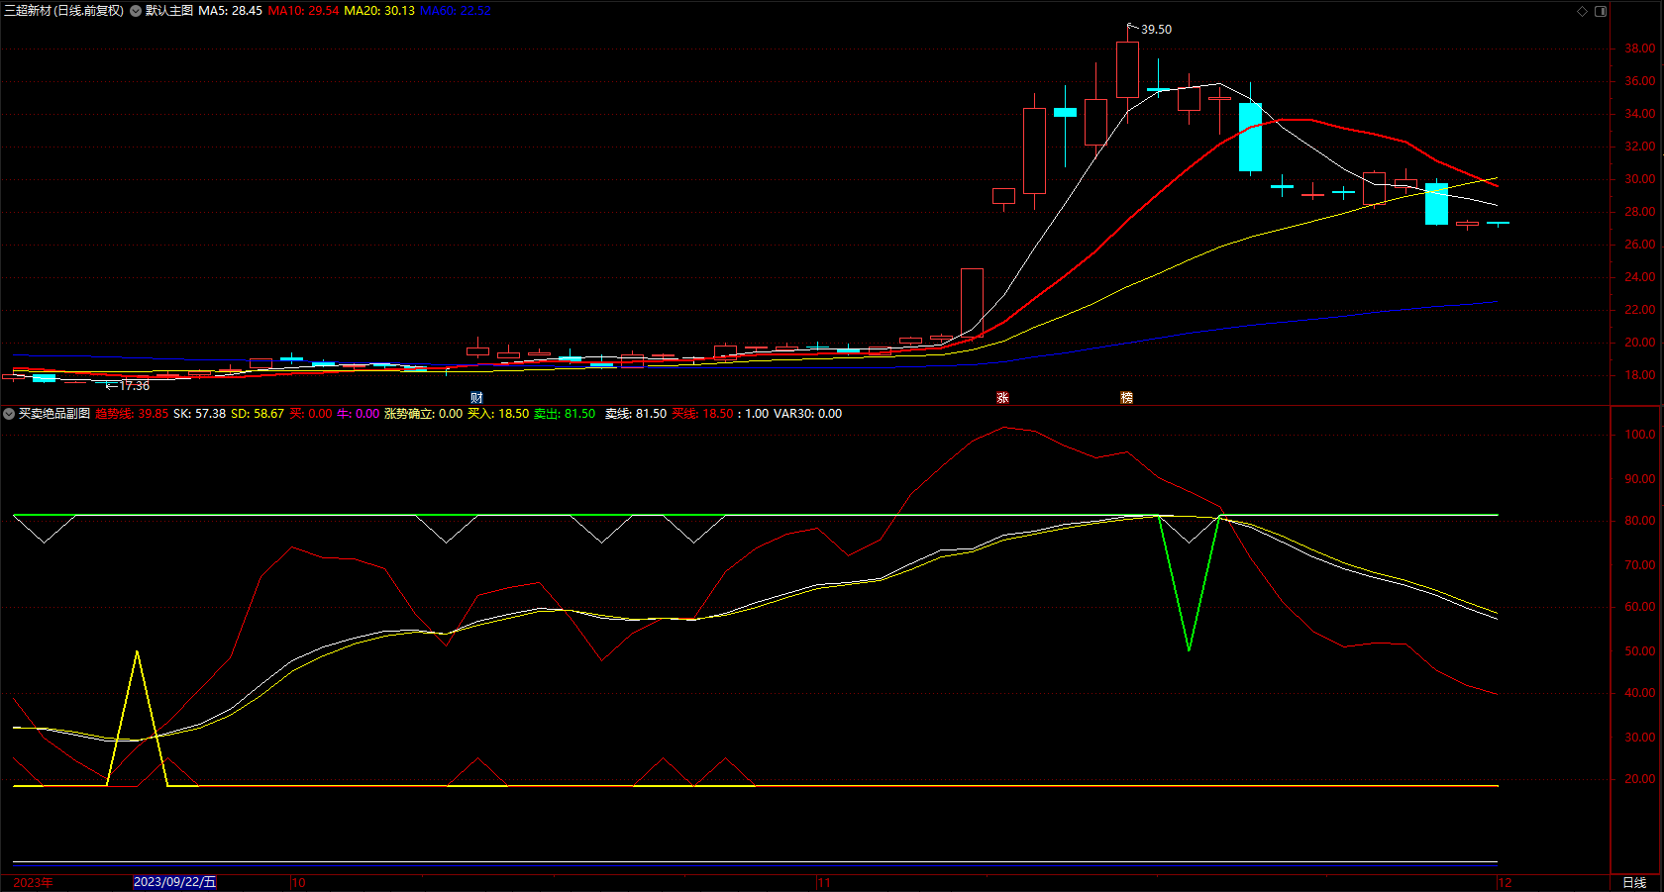Click the highlighted date 2023/09/22/五

[x=174, y=882]
